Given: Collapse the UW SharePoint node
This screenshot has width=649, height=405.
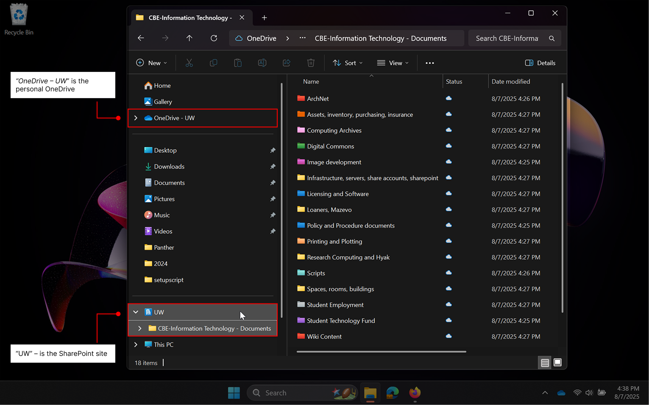Looking at the screenshot, I should click(136, 312).
